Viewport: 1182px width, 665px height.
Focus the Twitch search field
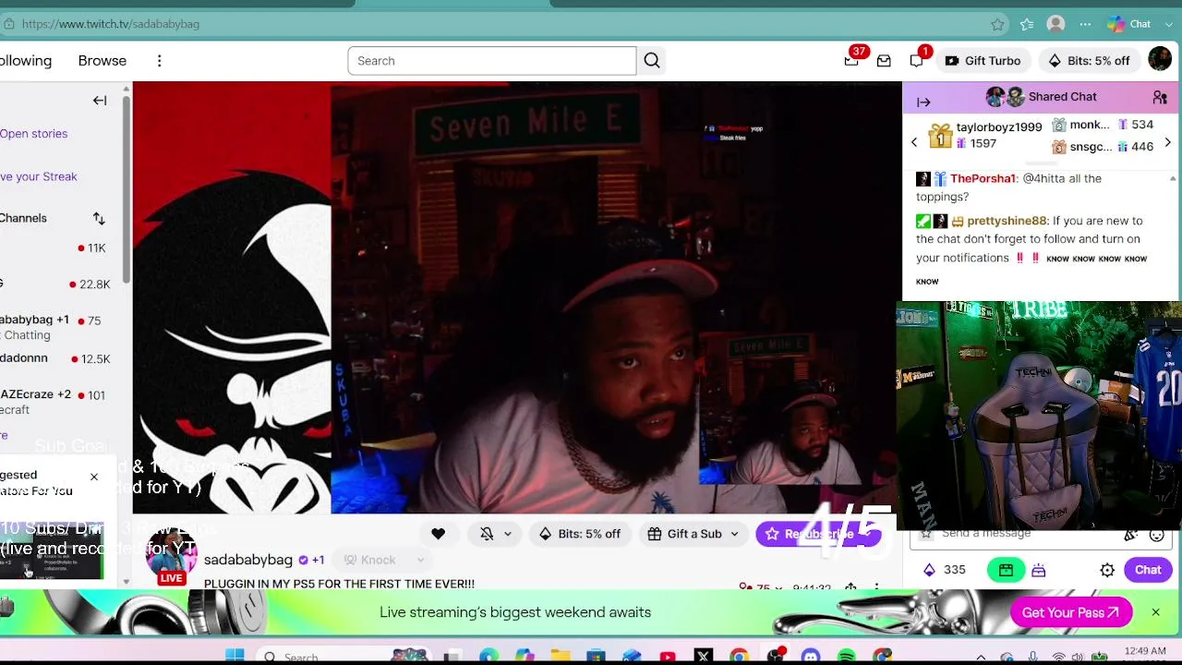pyautogui.click(x=491, y=61)
